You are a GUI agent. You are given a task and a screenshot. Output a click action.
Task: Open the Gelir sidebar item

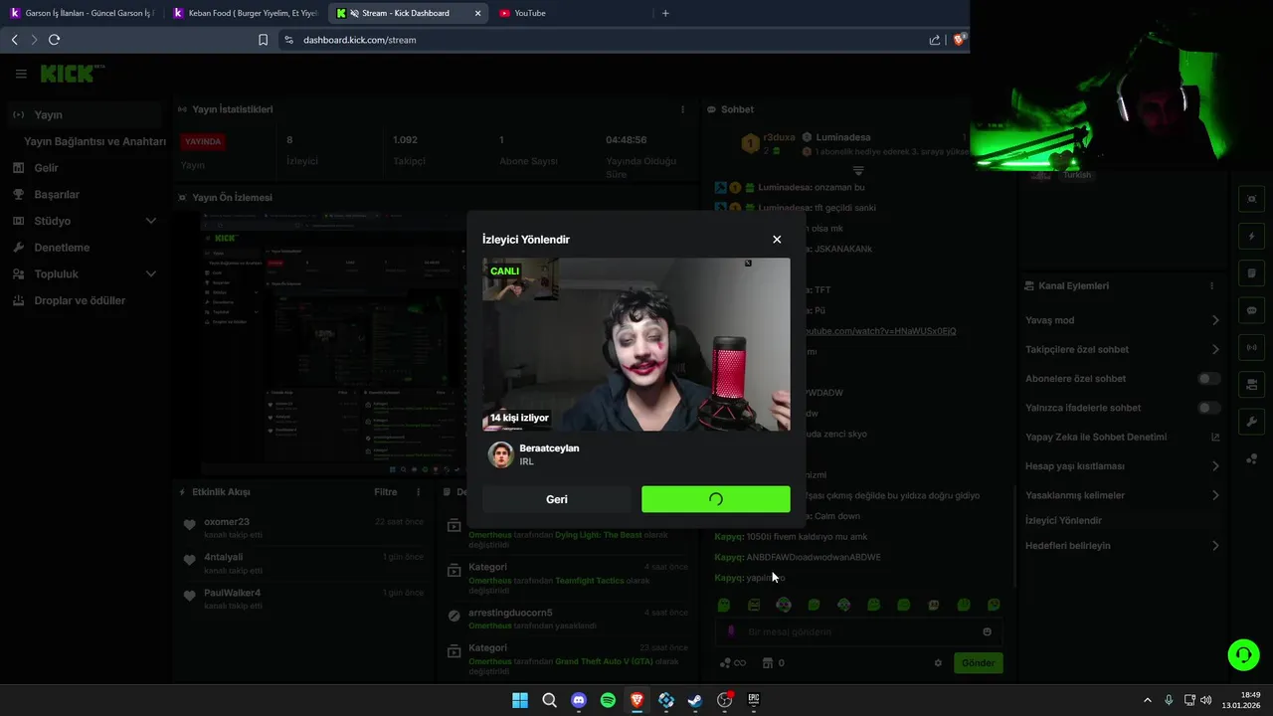pos(46,168)
